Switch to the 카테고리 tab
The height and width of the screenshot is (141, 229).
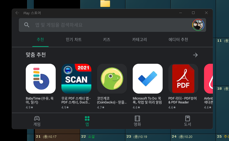coord(139,40)
